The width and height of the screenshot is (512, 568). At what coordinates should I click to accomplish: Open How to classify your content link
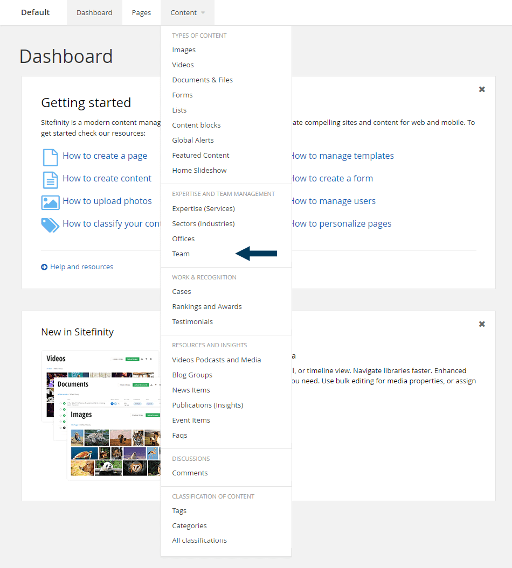point(112,224)
